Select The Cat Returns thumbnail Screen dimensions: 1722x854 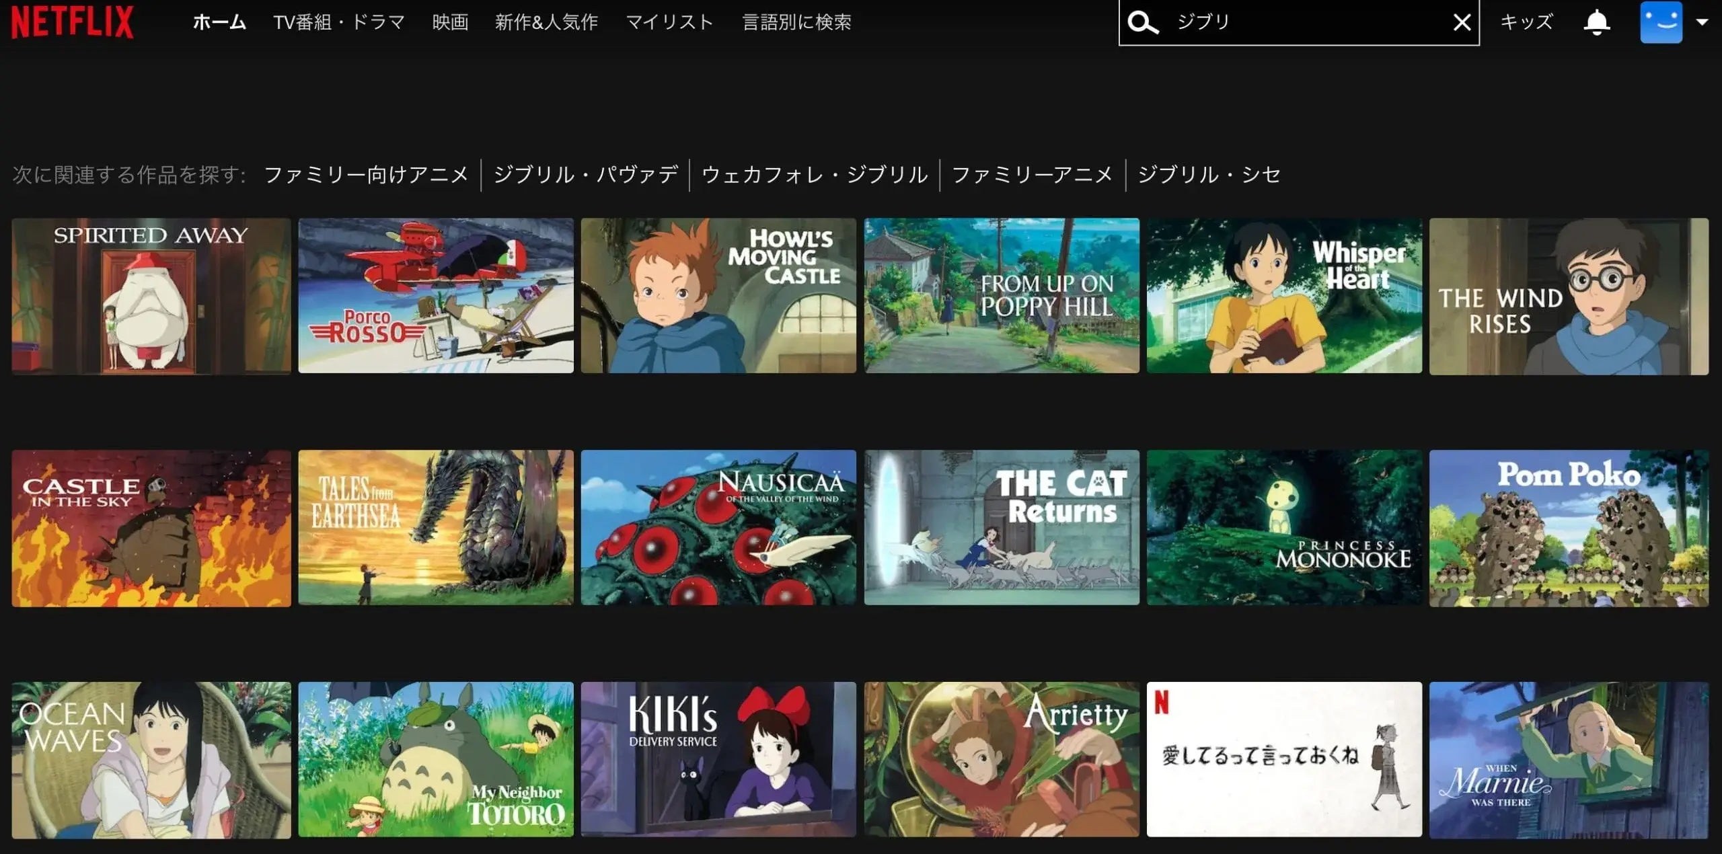[1002, 528]
